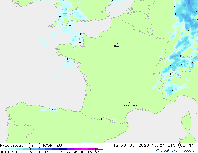Pick the 0.1–0.5 mm palest cyan legend swatch
The height and width of the screenshot is (153, 198).
pyautogui.click(x=5, y=149)
